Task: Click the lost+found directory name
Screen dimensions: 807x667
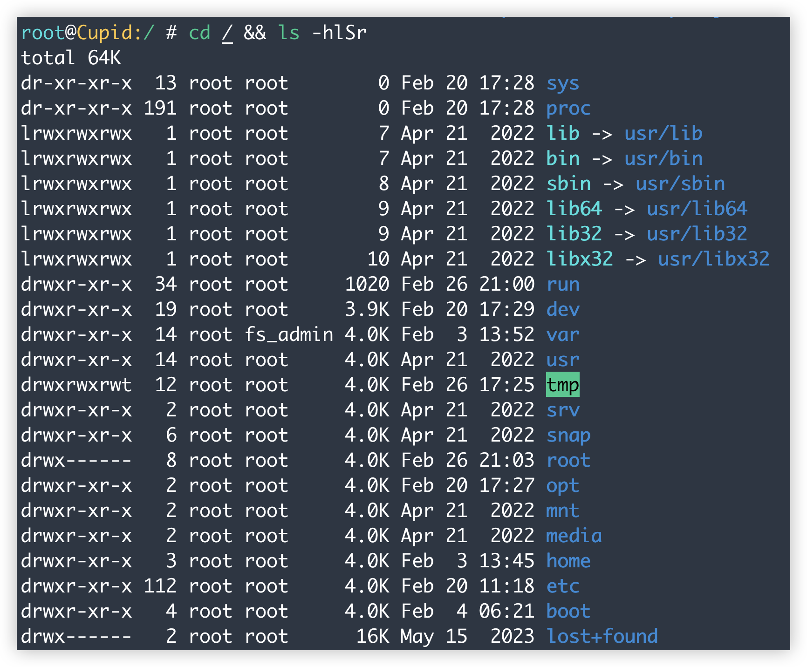Action: pos(602,637)
